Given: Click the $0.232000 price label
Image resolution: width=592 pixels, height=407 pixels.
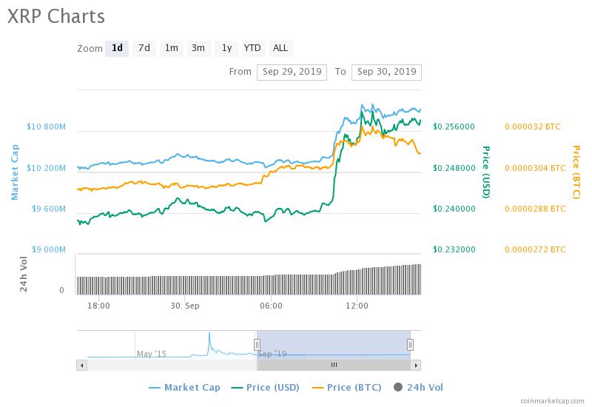Looking at the screenshot, I should pyautogui.click(x=454, y=249).
